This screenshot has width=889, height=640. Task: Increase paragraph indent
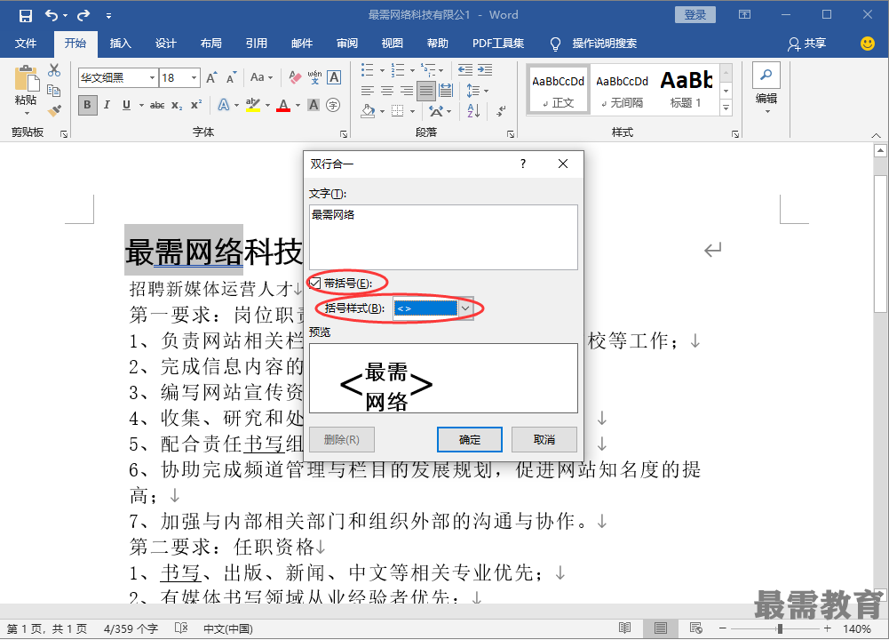coord(485,70)
